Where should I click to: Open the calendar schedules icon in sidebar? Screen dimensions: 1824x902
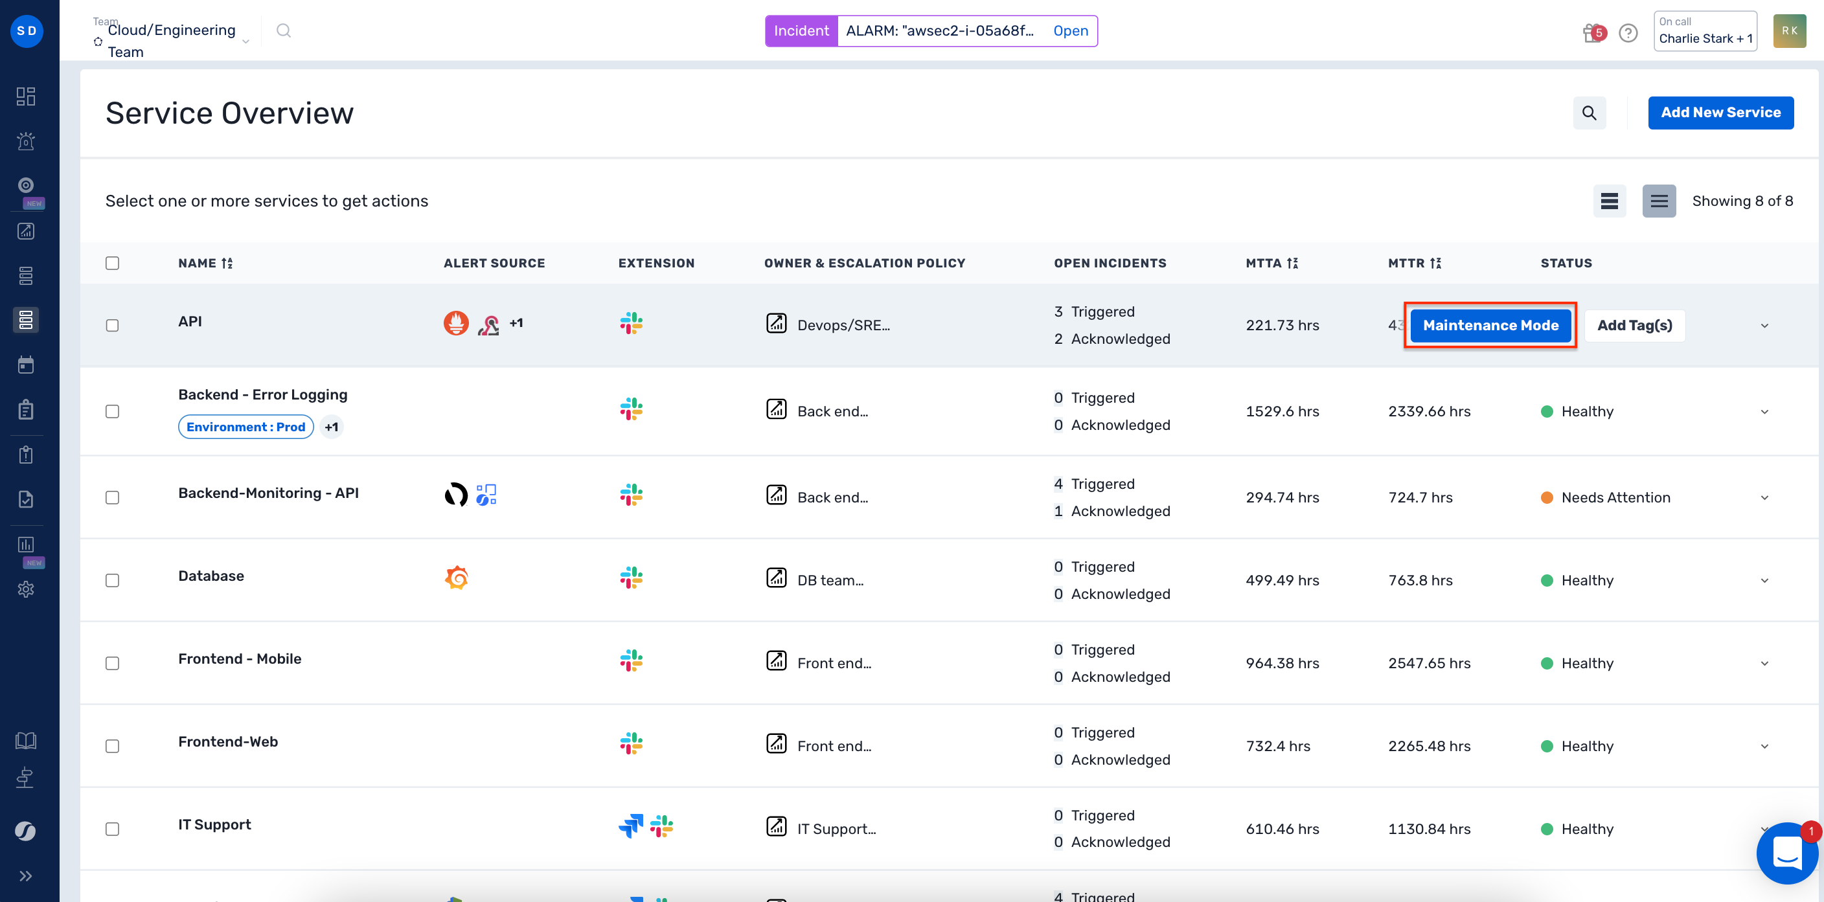pyautogui.click(x=26, y=365)
